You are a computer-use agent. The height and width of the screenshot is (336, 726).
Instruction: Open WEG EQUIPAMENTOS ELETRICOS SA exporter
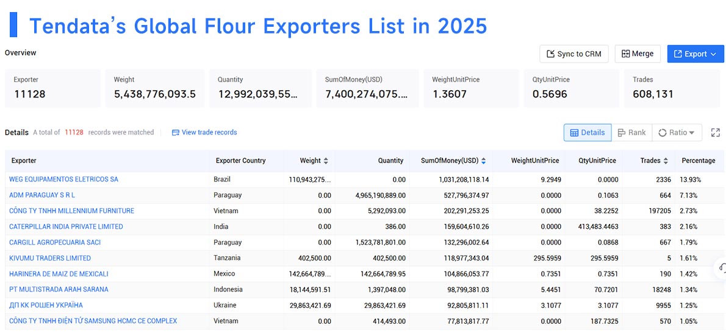63,180
